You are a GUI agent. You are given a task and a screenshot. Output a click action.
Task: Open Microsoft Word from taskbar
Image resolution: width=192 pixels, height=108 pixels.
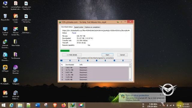[37, 105]
